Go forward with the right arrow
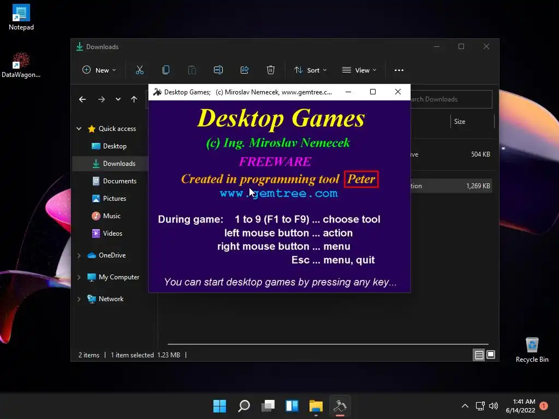The height and width of the screenshot is (419, 559). pyautogui.click(x=101, y=99)
